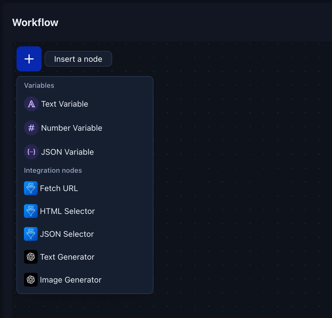Add a JSON Variable node
The image size is (332, 318).
(x=85, y=152)
